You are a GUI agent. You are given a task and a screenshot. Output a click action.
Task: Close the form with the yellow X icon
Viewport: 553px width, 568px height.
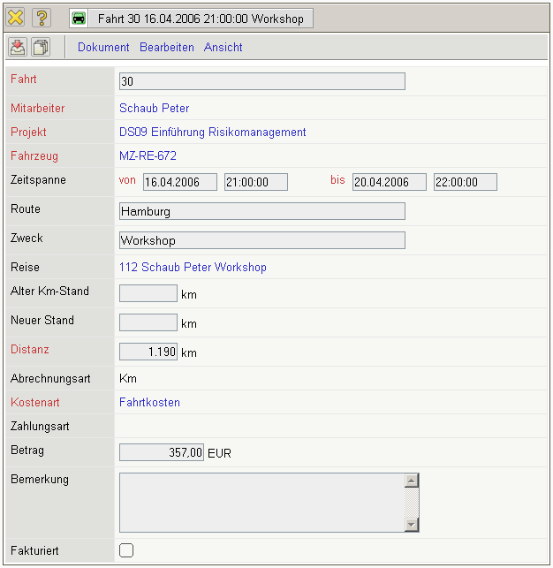coord(16,18)
